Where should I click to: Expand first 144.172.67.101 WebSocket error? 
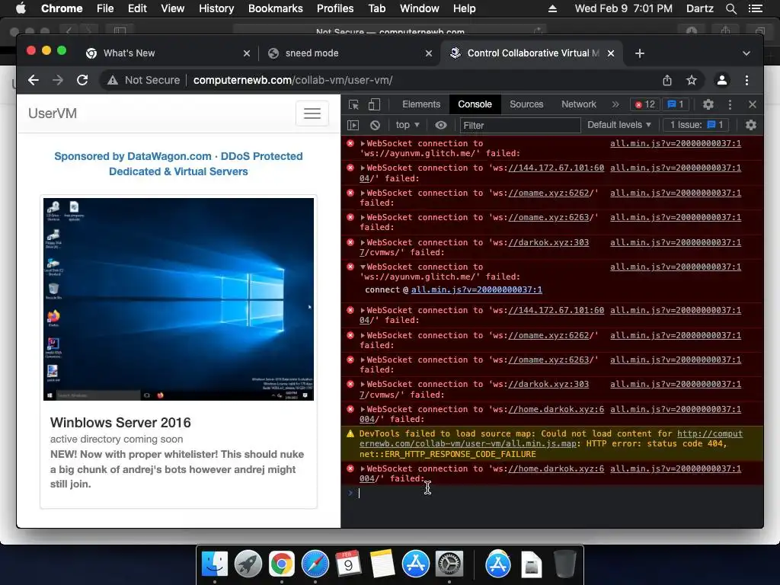point(363,168)
